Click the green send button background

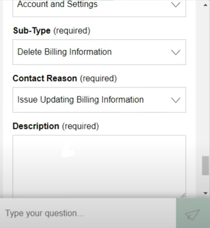pyautogui.click(x=193, y=213)
